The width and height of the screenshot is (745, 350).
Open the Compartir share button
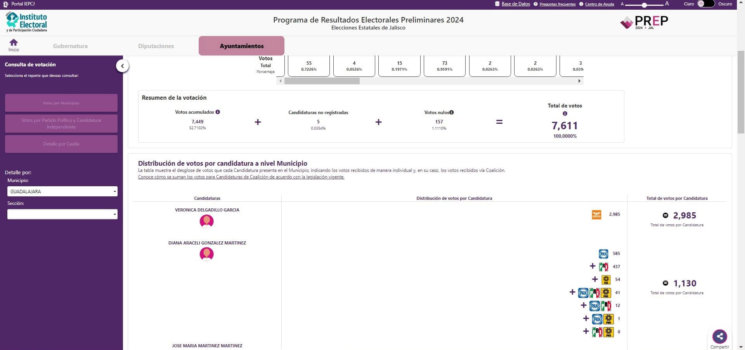720,336
